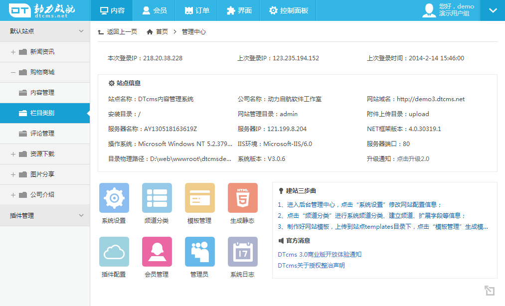This screenshot has height=306, width=505.
Task: Open DTcms 3.0商业版开放体验通知 link
Action: click(x=320, y=255)
